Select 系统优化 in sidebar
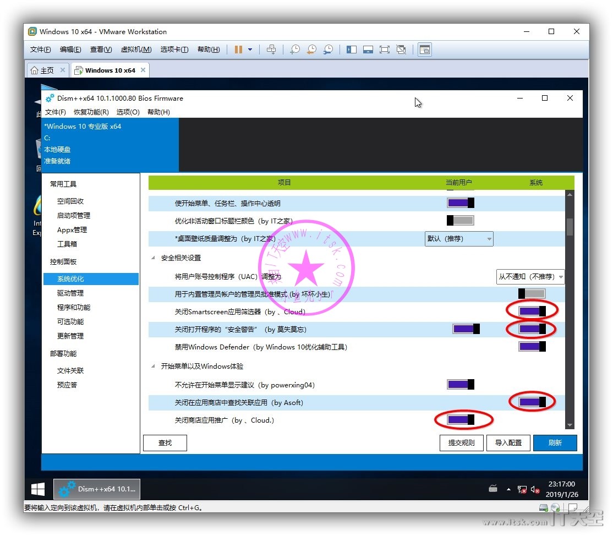 [x=91, y=279]
